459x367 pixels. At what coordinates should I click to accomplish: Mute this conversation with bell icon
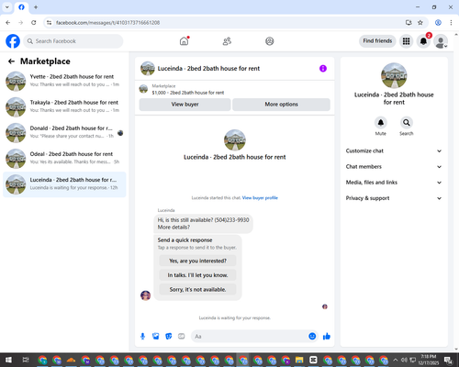coord(381,123)
